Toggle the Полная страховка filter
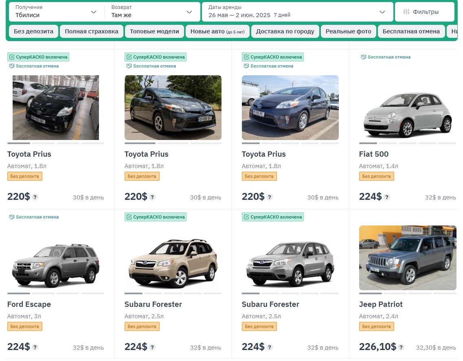This screenshot has height=361, width=463. click(x=91, y=31)
